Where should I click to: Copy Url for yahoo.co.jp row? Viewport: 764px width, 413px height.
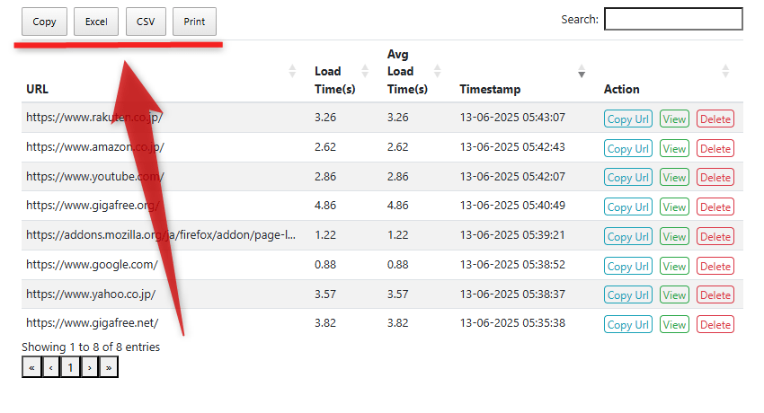coord(628,294)
